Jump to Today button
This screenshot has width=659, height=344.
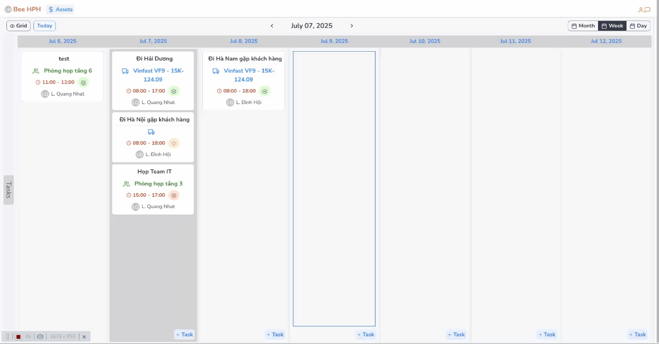point(44,26)
